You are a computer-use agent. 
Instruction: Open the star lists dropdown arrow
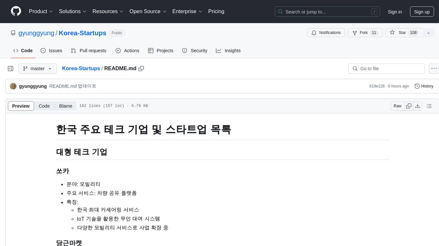[428, 33]
